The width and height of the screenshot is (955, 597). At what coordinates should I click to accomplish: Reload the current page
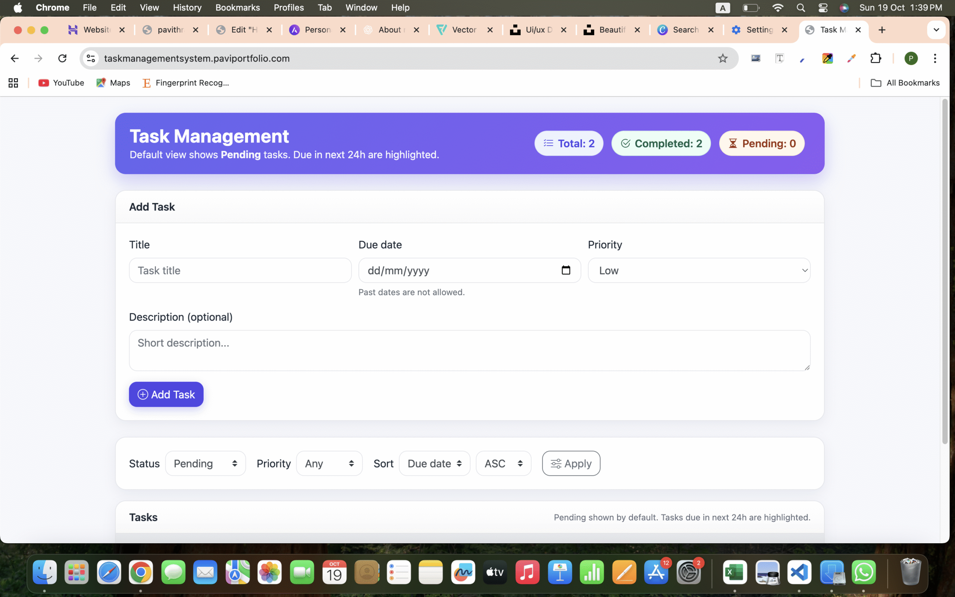(62, 58)
